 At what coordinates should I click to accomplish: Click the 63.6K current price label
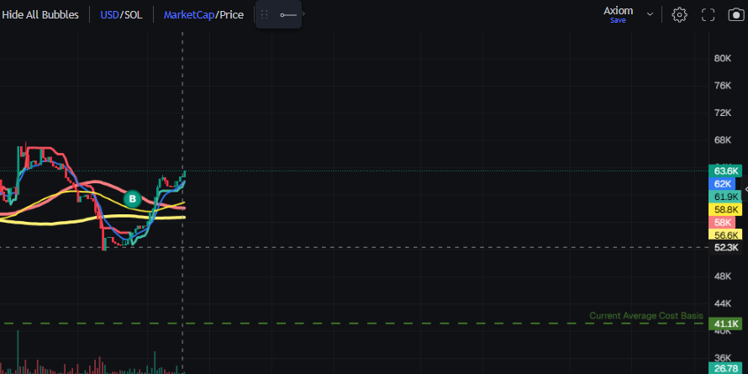(725, 171)
